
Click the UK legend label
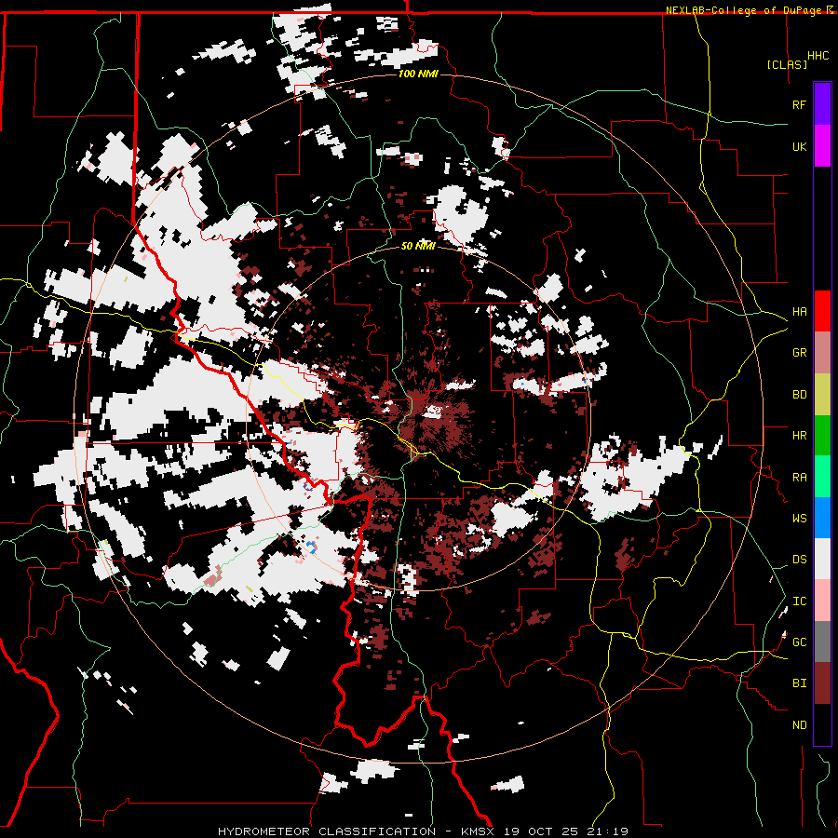click(799, 146)
